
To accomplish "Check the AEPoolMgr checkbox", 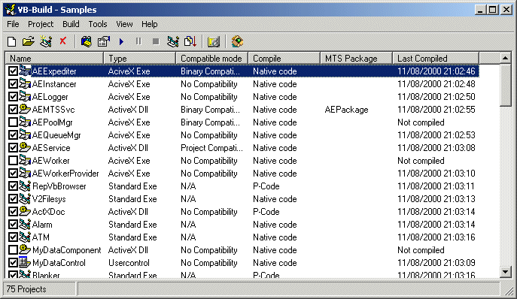I will (x=13, y=122).
